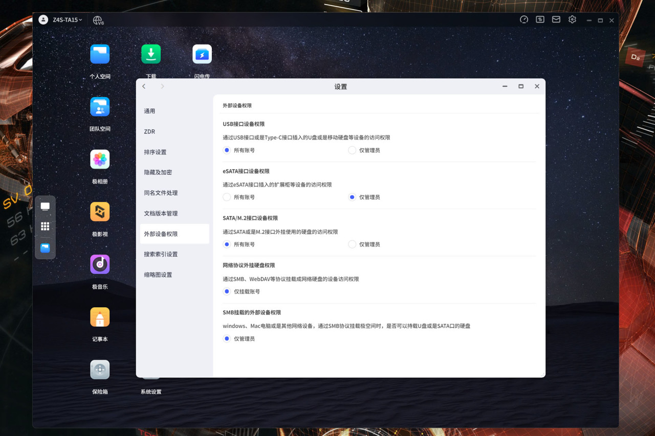
Task: Open the 极影视 video app
Action: (100, 212)
